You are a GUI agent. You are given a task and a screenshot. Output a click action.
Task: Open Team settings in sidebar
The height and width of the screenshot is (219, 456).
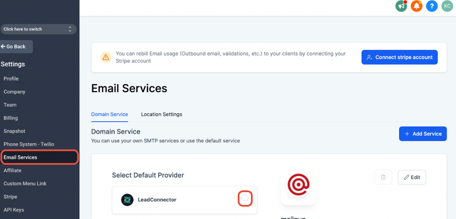[x=10, y=105]
